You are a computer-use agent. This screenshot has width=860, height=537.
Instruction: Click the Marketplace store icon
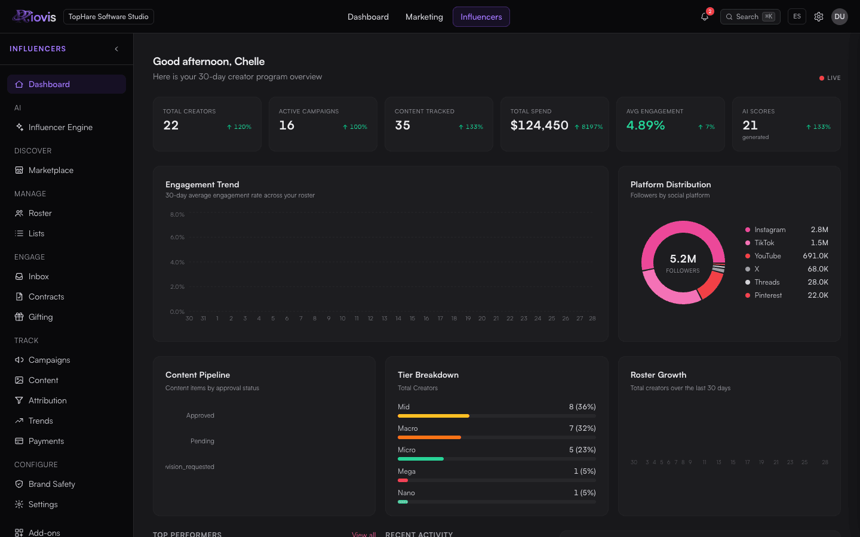[19, 170]
